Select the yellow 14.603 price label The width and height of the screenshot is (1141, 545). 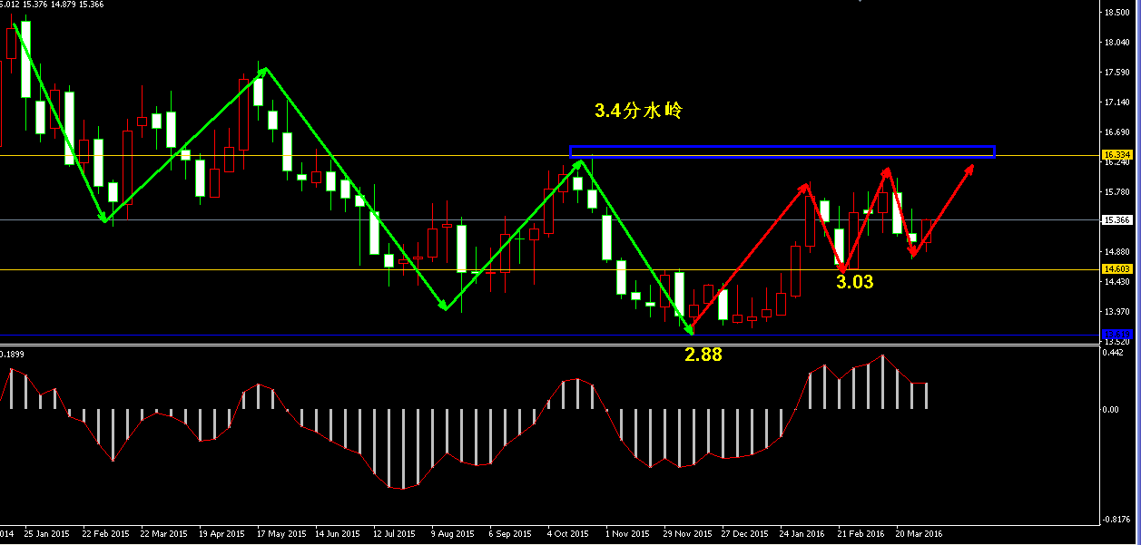[1115, 269]
